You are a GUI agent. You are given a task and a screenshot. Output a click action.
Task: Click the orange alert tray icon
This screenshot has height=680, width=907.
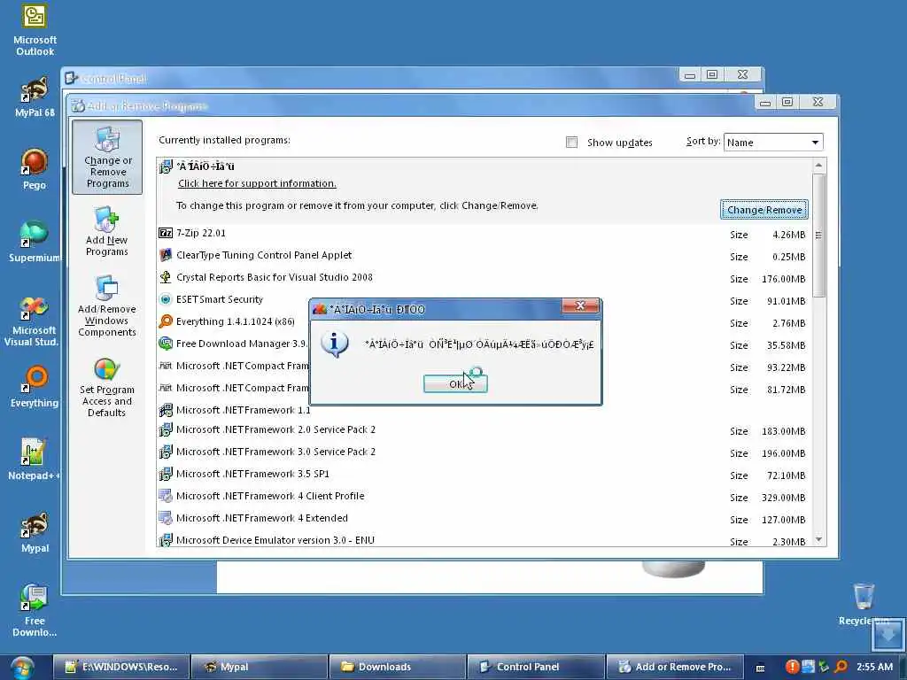[793, 667]
